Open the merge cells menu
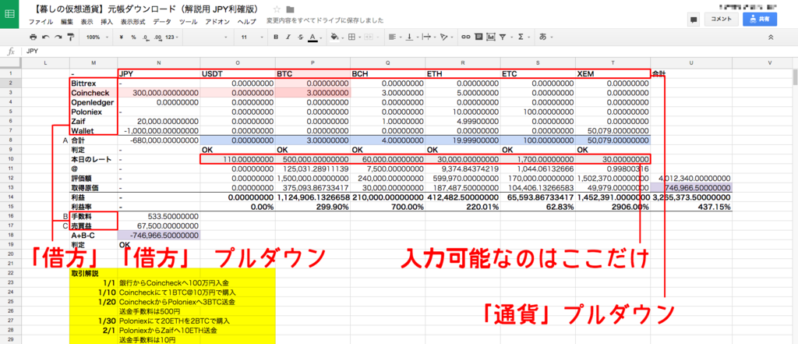The image size is (798, 344). click(x=369, y=37)
